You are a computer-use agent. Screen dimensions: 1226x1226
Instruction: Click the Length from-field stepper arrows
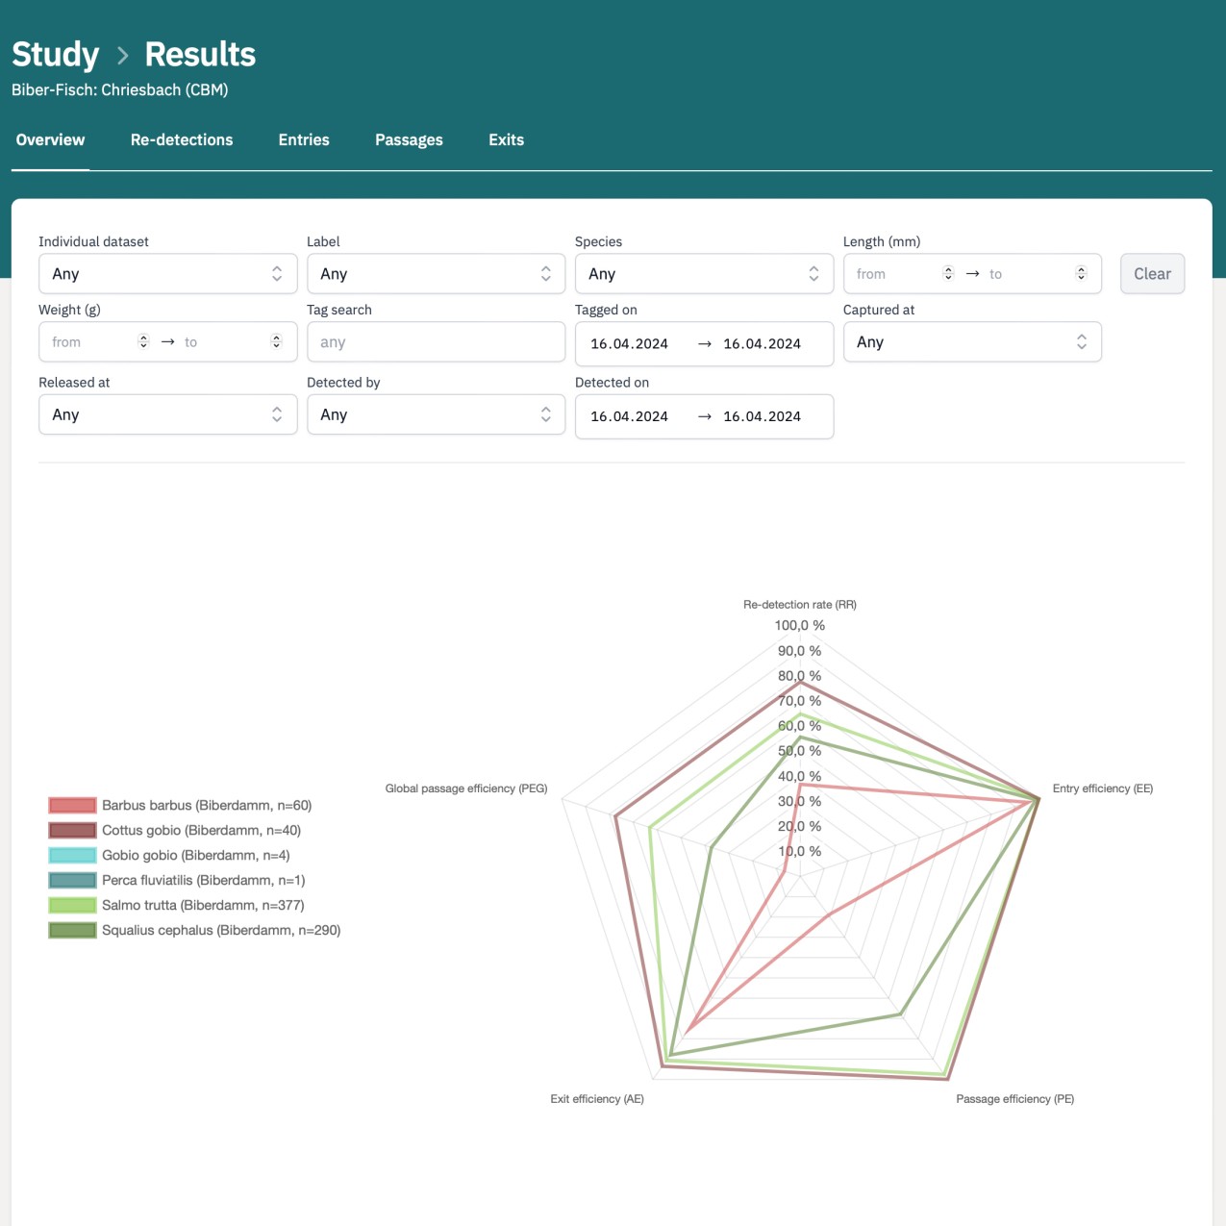948,274
